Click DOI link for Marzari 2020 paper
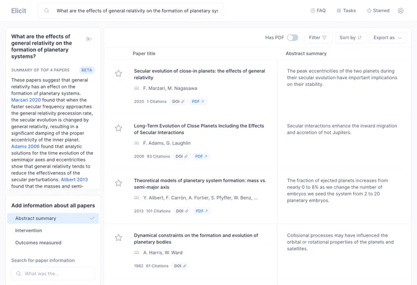417x285 pixels. tap(178, 102)
